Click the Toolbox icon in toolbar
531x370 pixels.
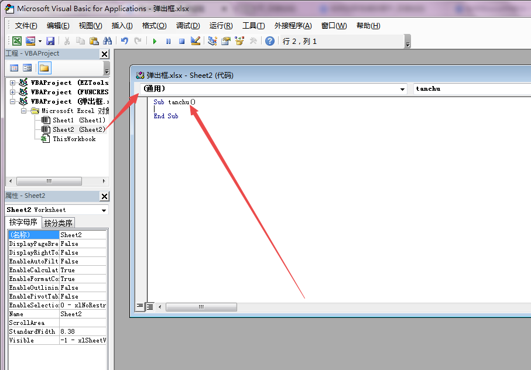[253, 42]
